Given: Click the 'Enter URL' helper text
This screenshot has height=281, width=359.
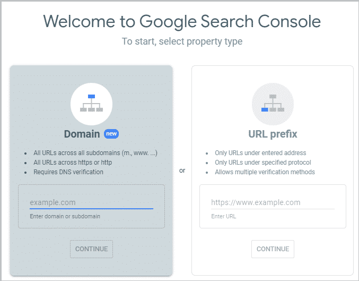Looking at the screenshot, I should [x=223, y=216].
